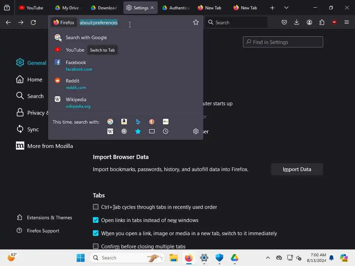
Task: Select General settings category
Action: tap(31, 63)
